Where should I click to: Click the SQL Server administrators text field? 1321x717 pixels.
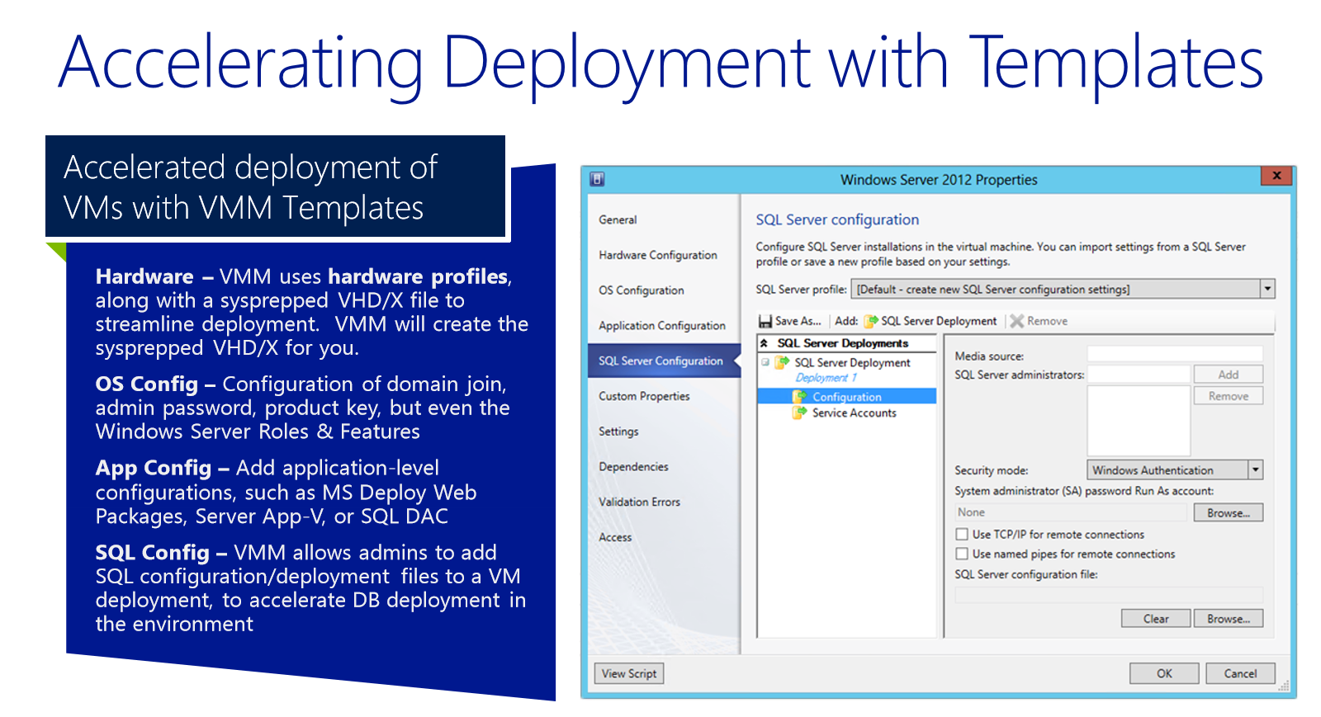pos(1139,375)
